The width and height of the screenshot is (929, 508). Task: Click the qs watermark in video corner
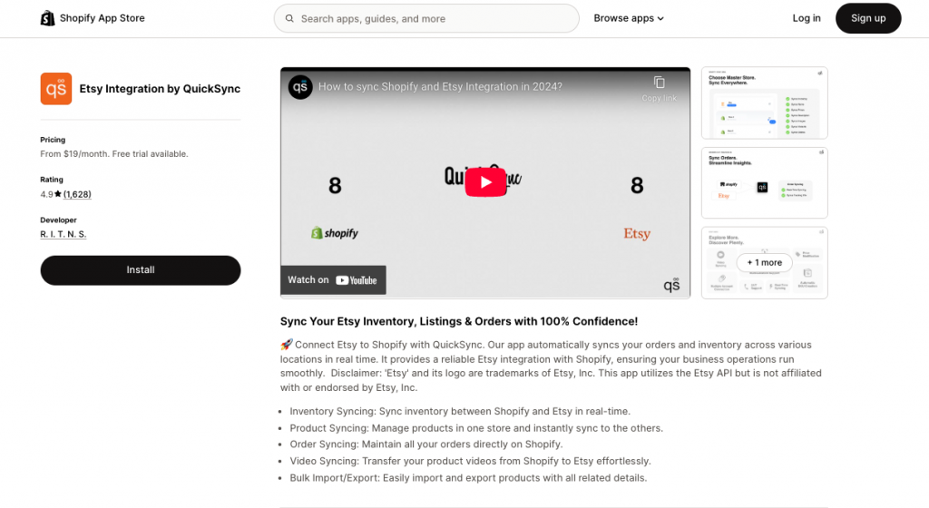(671, 285)
